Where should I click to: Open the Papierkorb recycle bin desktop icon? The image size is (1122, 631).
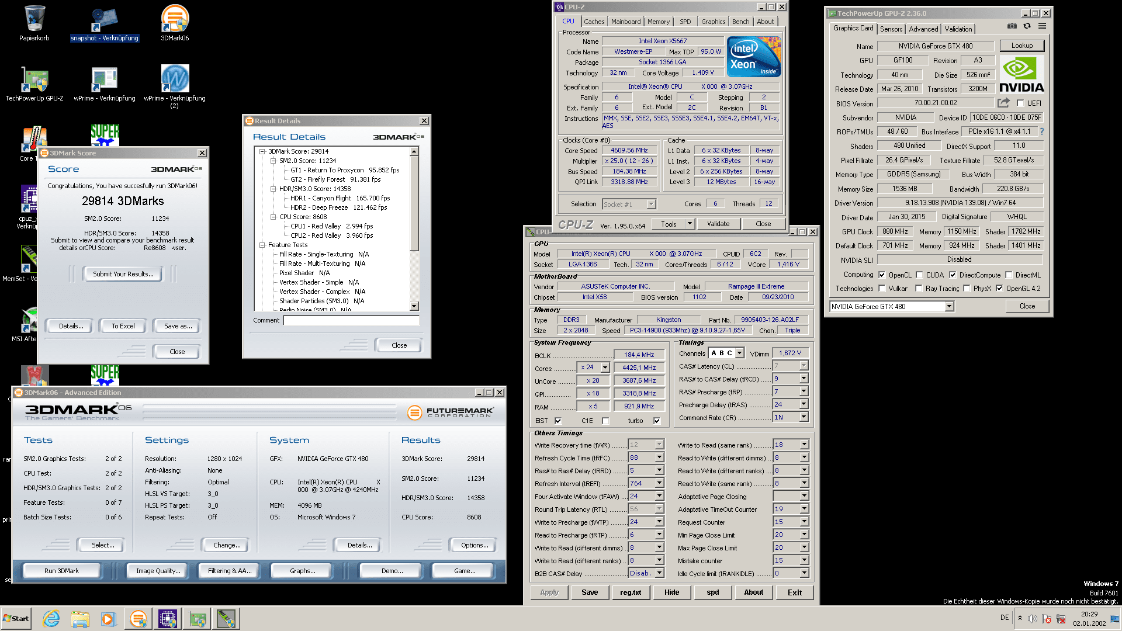34,23
